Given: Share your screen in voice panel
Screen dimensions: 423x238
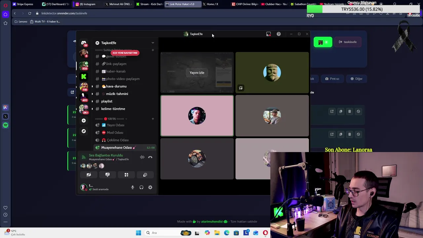Looking at the screenshot, I should [x=107, y=175].
